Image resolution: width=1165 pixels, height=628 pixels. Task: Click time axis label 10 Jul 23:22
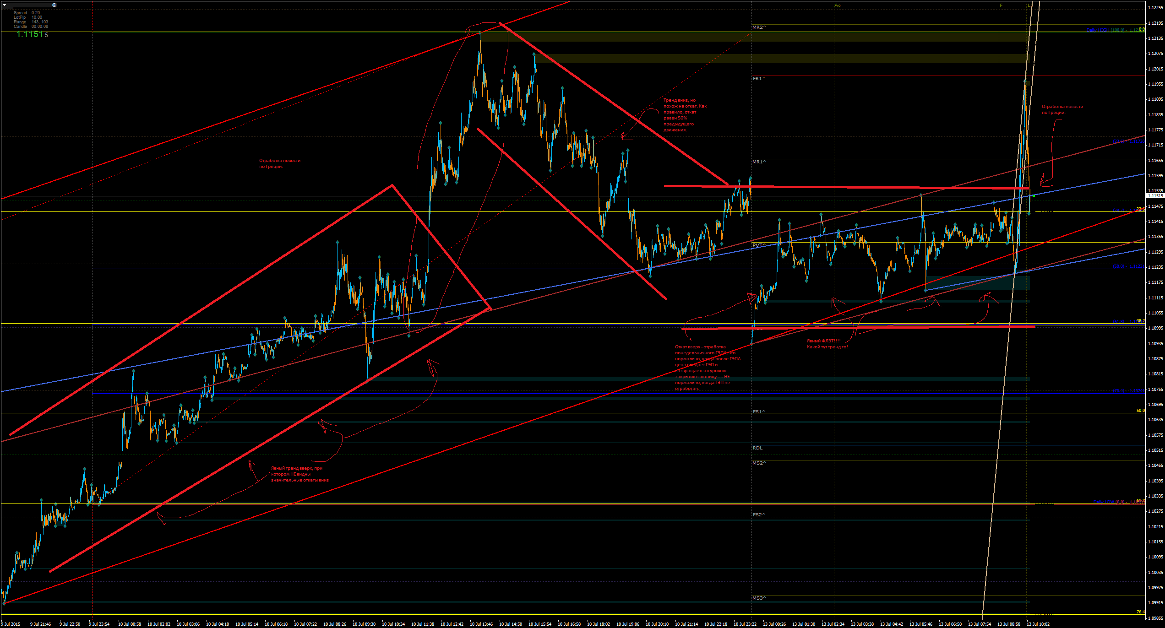pos(745,624)
